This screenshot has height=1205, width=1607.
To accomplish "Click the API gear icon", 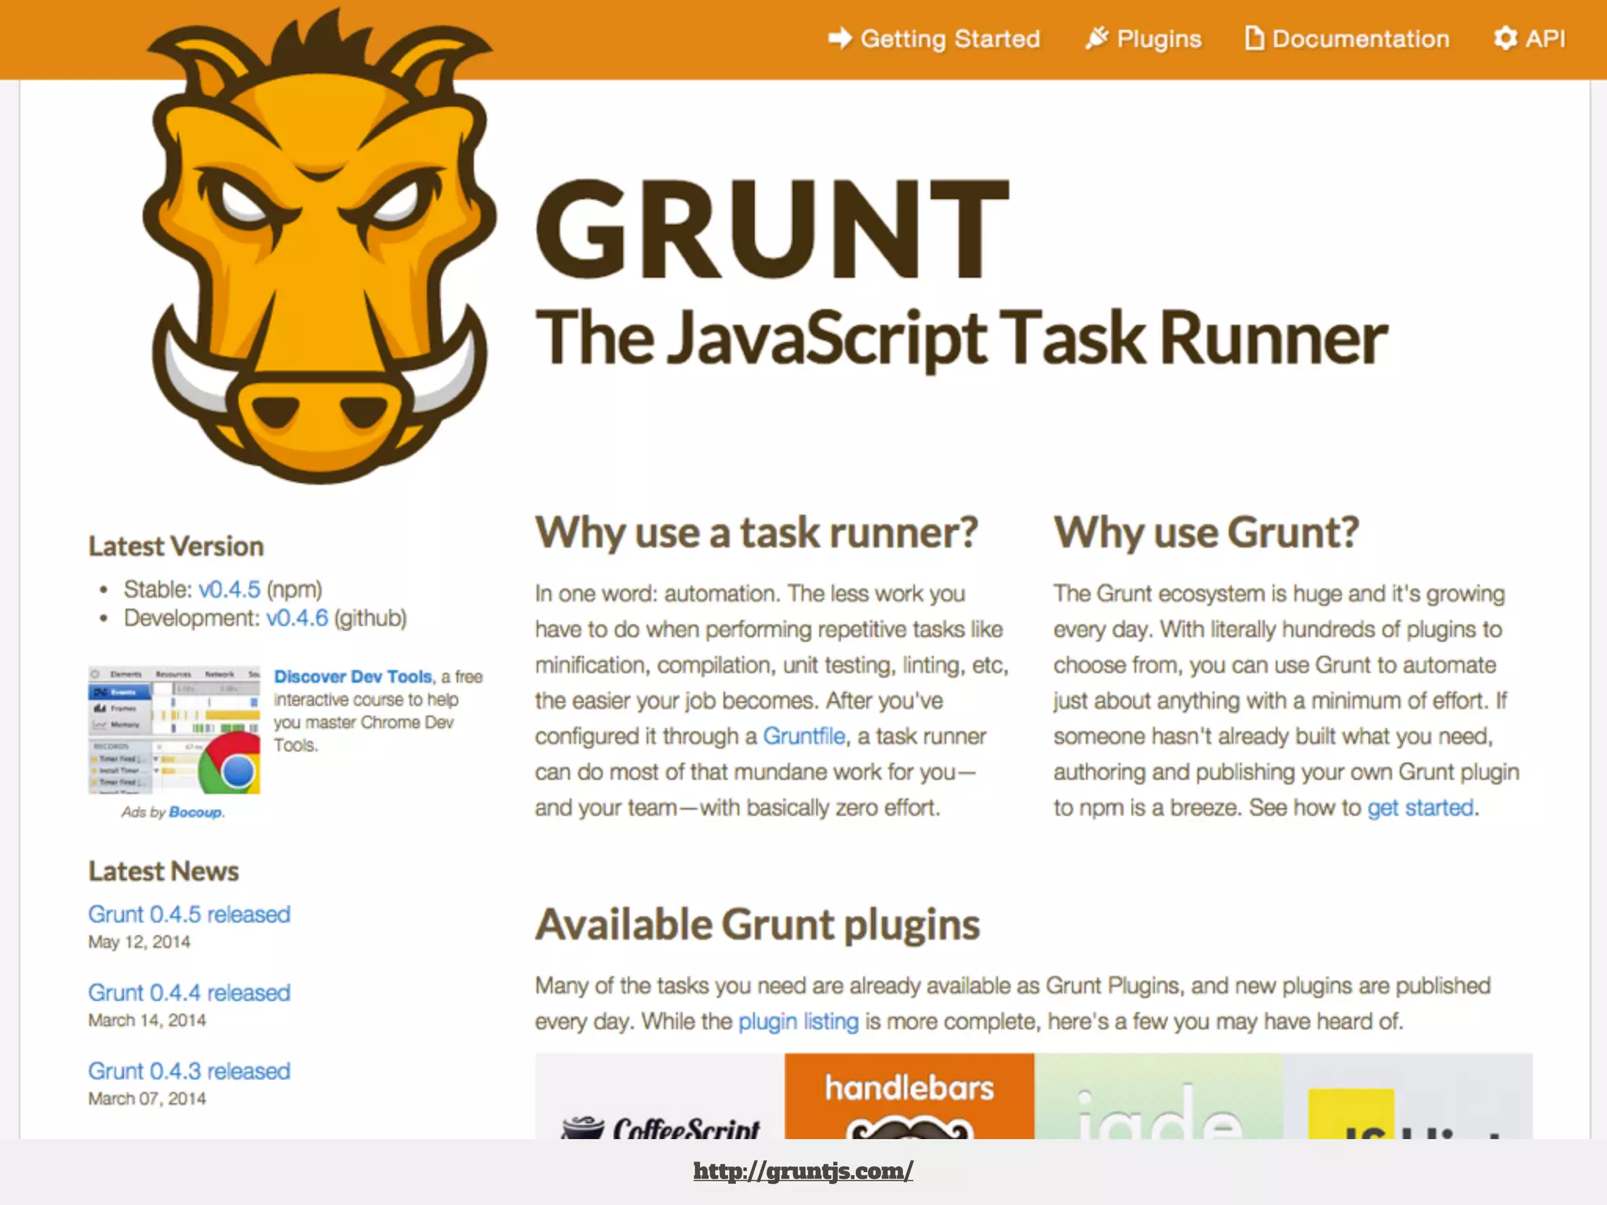I will tap(1505, 38).
